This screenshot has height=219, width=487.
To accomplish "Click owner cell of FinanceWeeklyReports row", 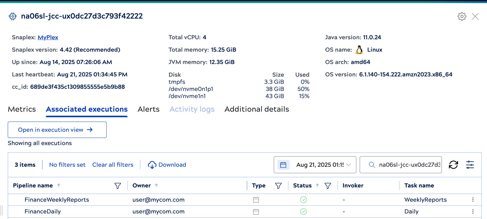I will click(x=159, y=200).
